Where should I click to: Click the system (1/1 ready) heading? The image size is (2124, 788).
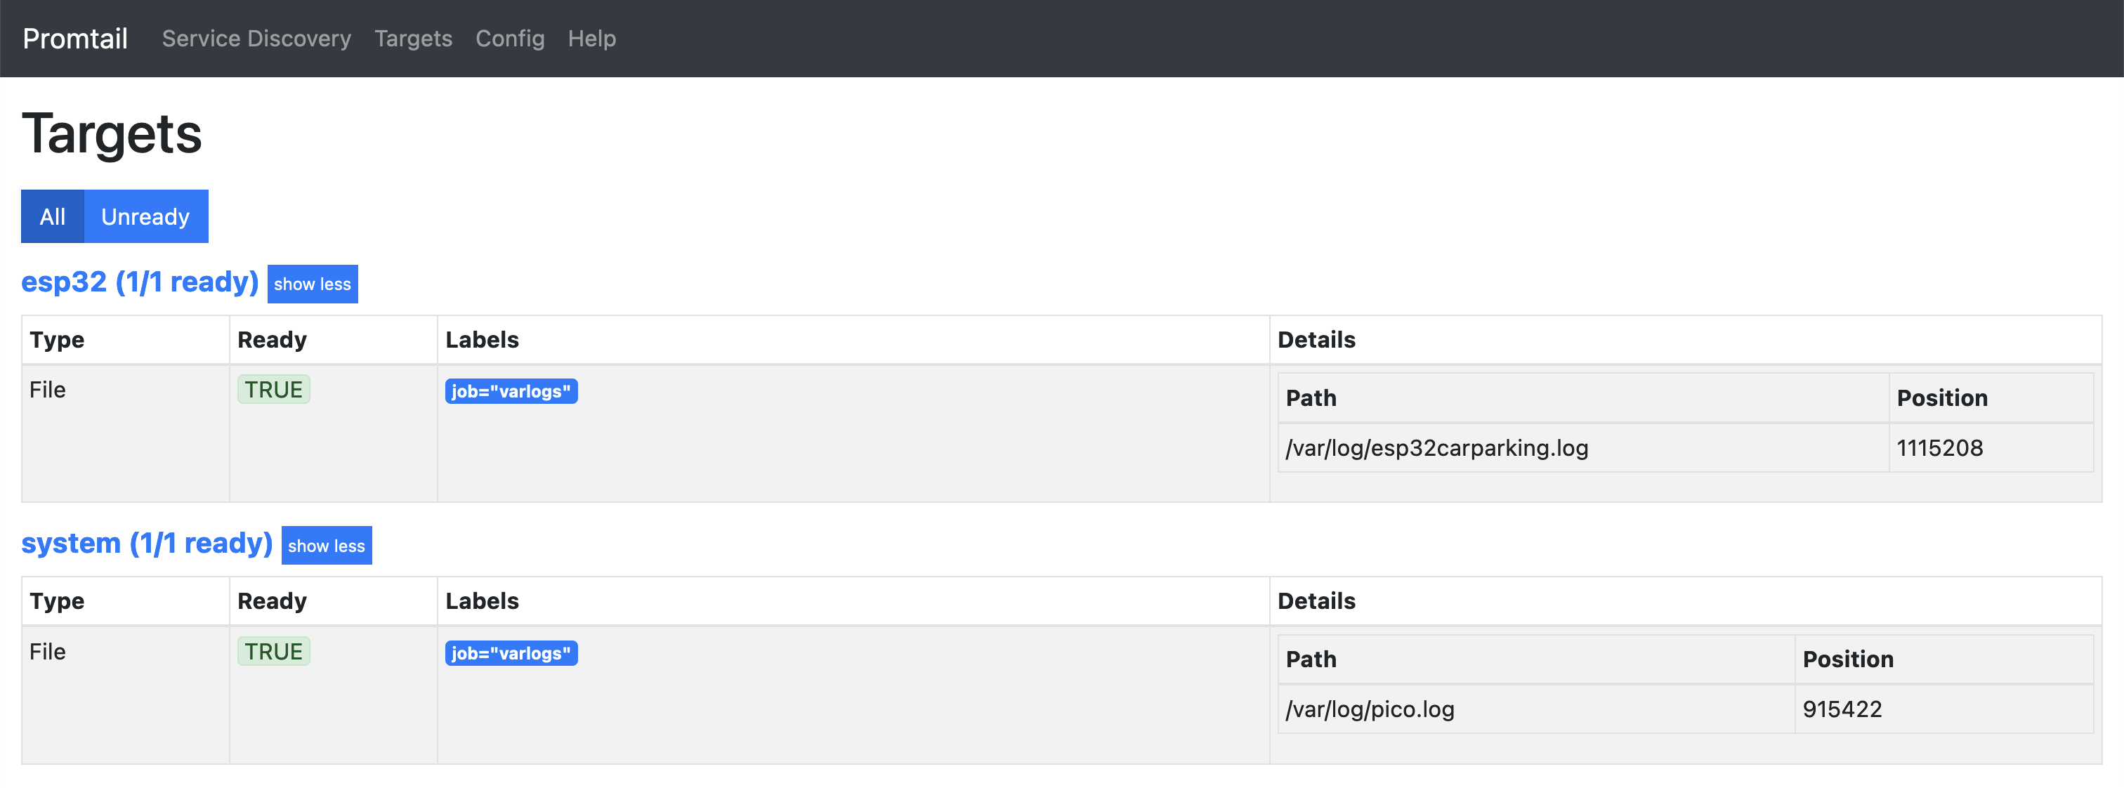pyautogui.click(x=147, y=543)
